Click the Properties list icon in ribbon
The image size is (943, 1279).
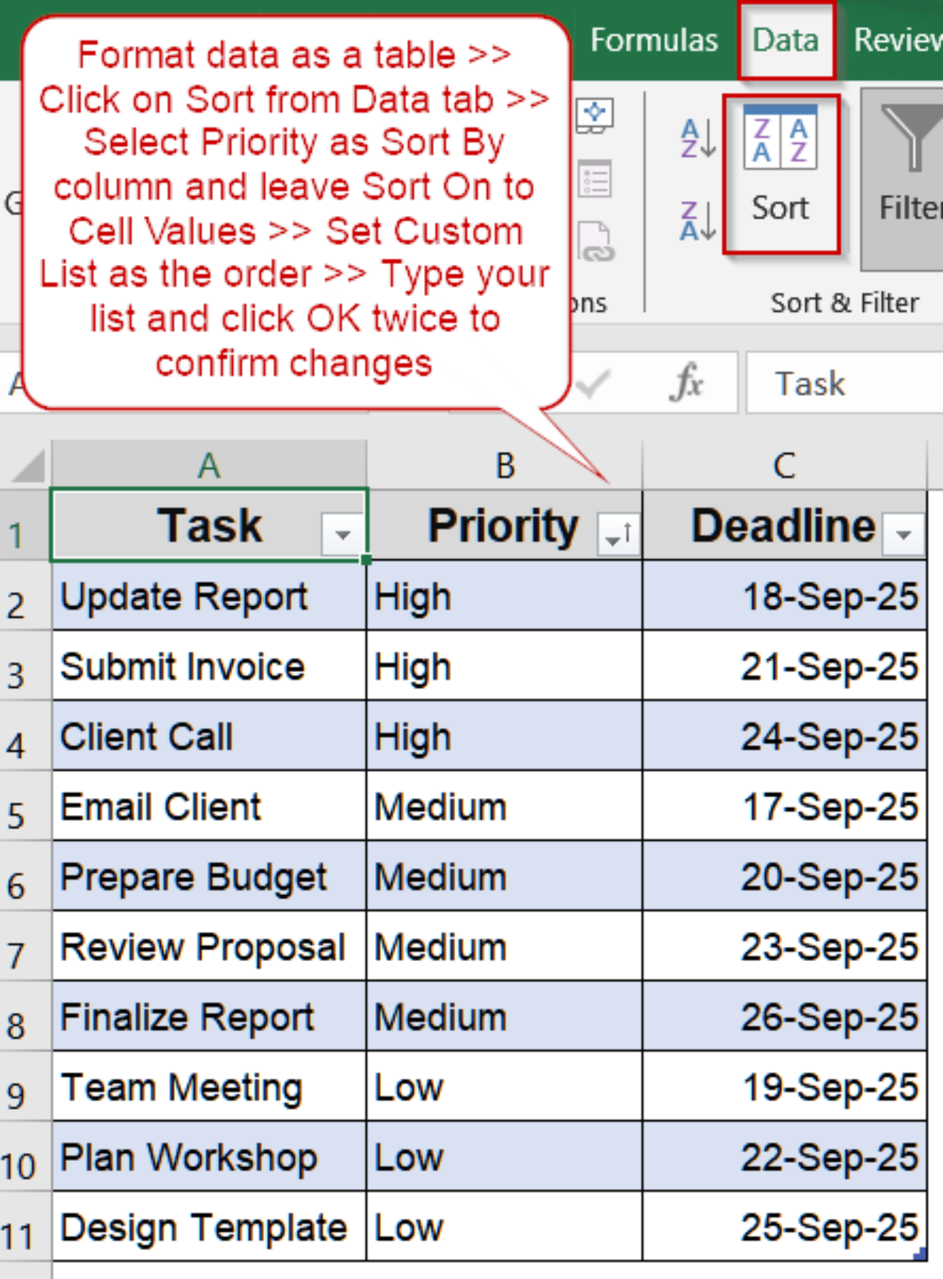[595, 179]
